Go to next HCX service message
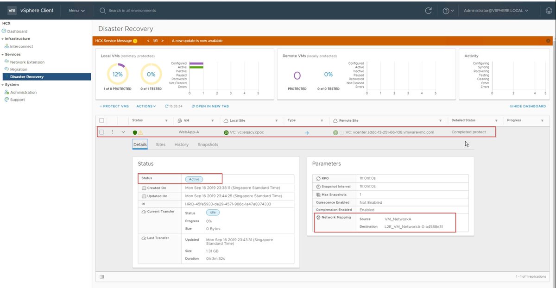556x288 pixels. 163,41
